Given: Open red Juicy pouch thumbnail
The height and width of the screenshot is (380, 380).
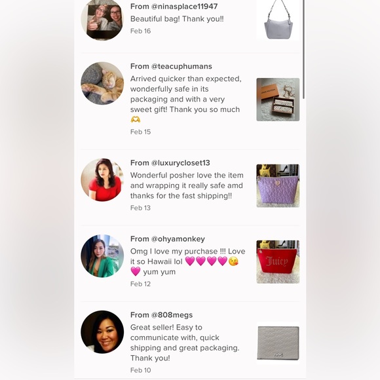Looking at the screenshot, I should click(x=278, y=261).
